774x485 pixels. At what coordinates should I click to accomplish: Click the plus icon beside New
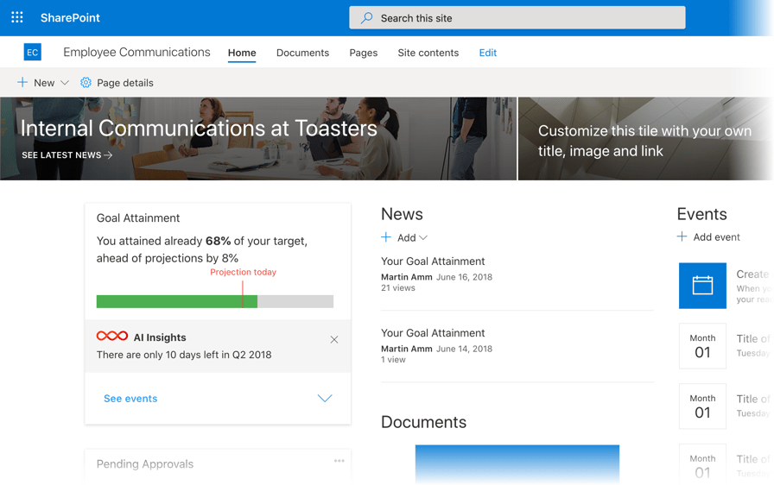pos(22,82)
